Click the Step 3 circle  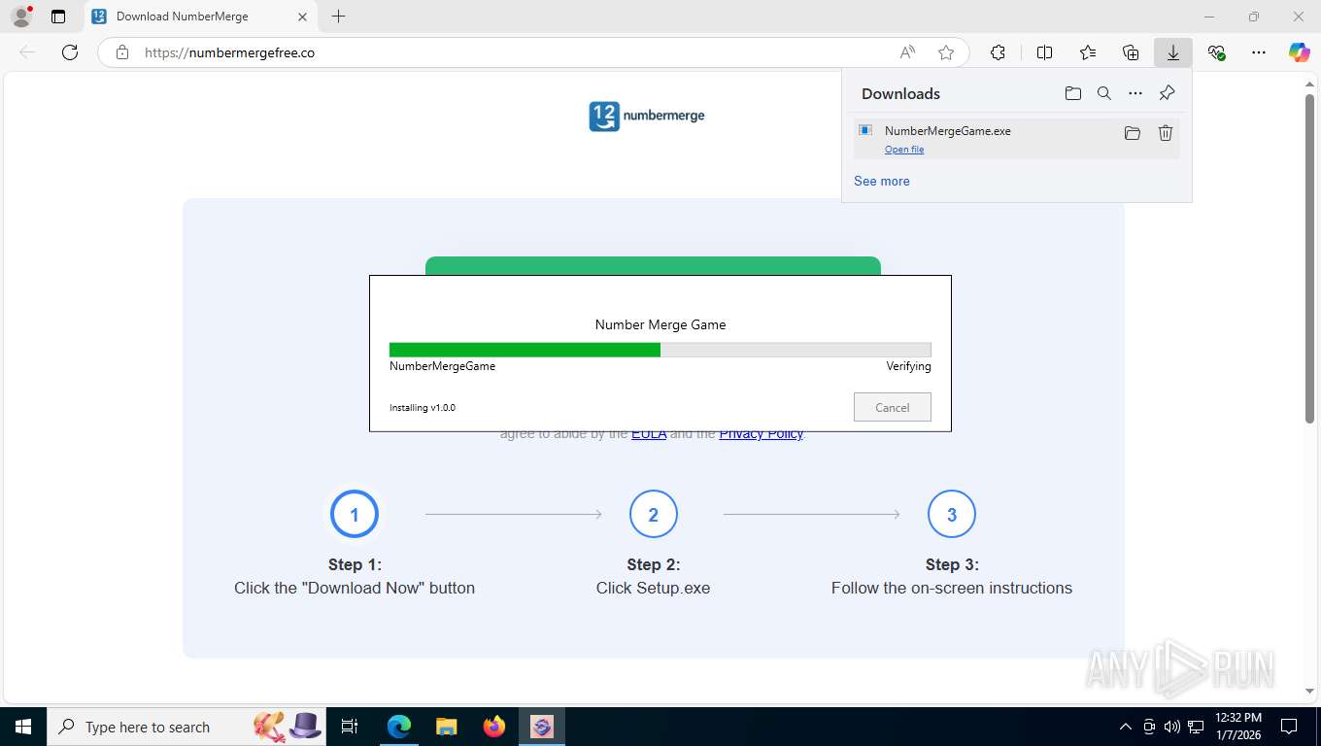coord(952,514)
